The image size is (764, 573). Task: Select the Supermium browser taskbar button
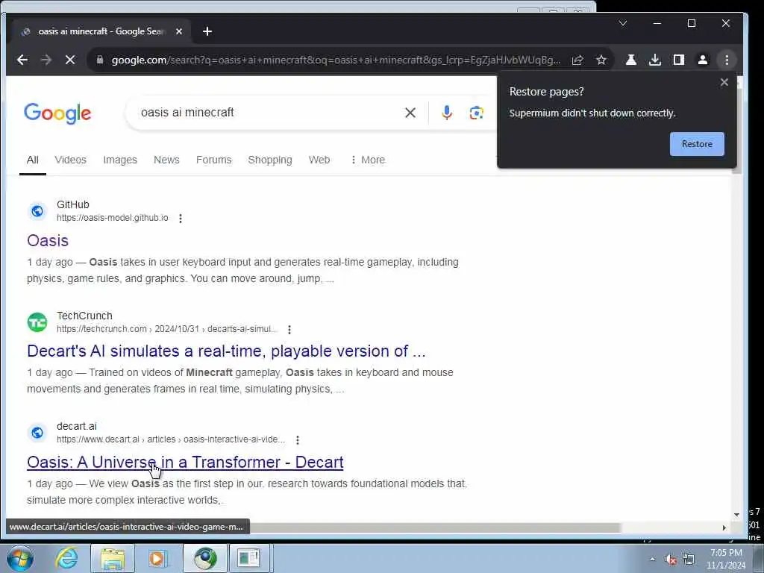[205, 558]
